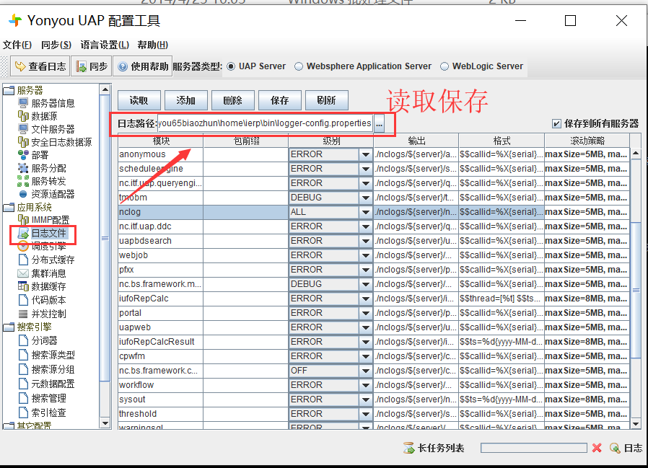This screenshot has width=648, height=468.
Task: Open the 帮助 menu
Action: tap(152, 45)
